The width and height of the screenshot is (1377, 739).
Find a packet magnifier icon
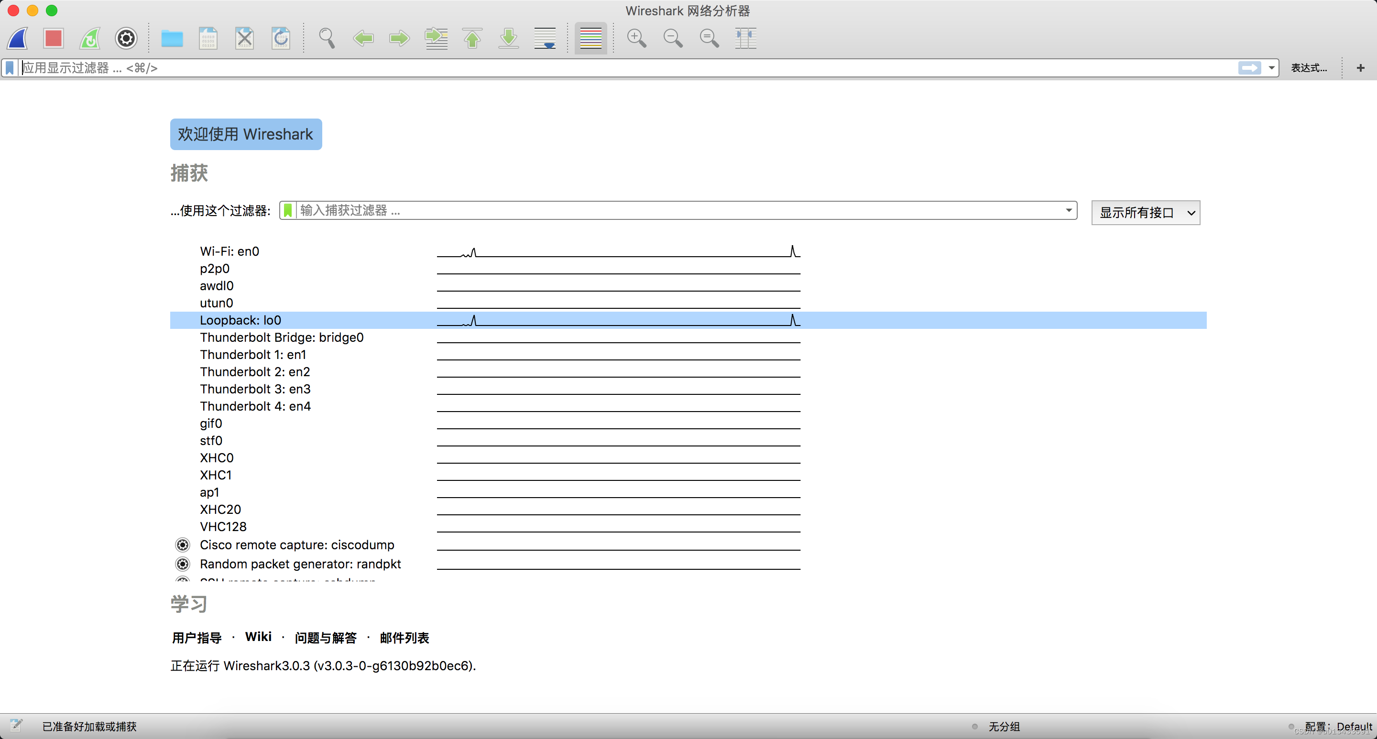327,38
